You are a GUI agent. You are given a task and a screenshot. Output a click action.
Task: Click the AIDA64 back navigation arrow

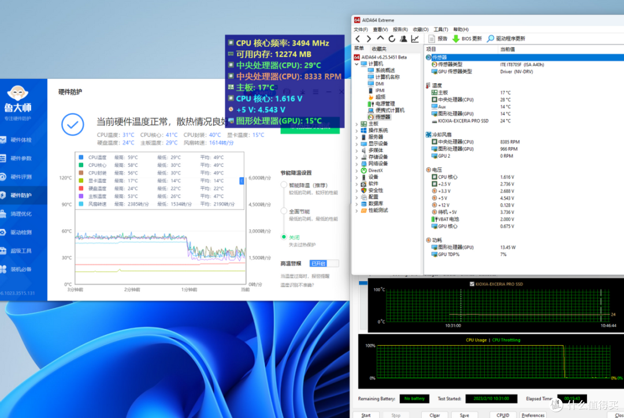(x=358, y=39)
